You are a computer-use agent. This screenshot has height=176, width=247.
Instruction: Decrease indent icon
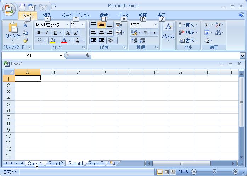coord(94,40)
